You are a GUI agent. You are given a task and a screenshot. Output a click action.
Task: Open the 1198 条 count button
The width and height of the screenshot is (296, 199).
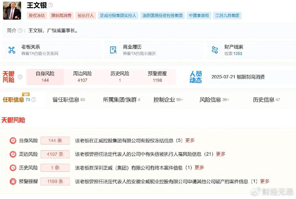pyautogui.click(x=55, y=181)
